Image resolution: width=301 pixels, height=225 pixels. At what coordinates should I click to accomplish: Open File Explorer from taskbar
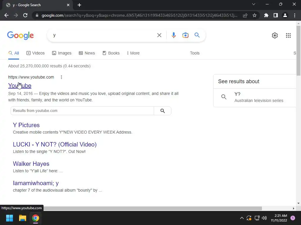(x=22, y=218)
